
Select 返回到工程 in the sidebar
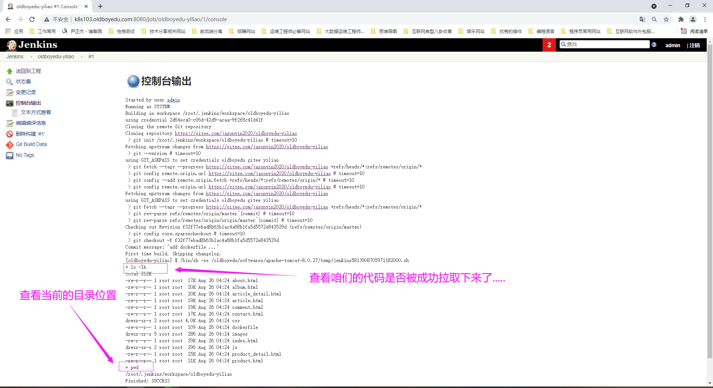(x=28, y=71)
